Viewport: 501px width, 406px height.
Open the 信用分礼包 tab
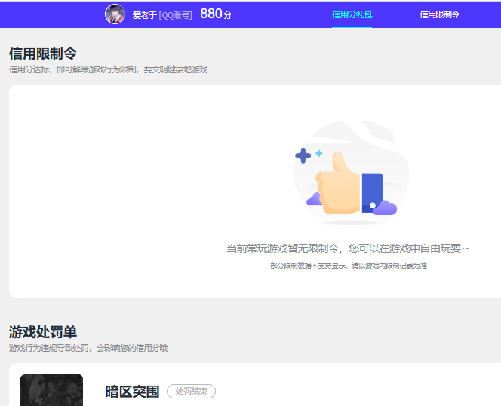(352, 14)
